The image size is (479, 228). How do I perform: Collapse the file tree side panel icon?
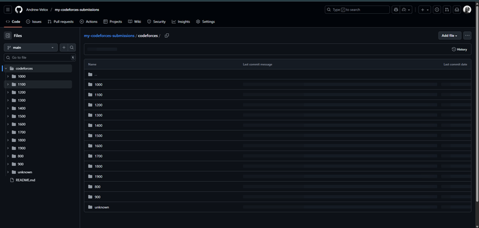[x=8, y=36]
